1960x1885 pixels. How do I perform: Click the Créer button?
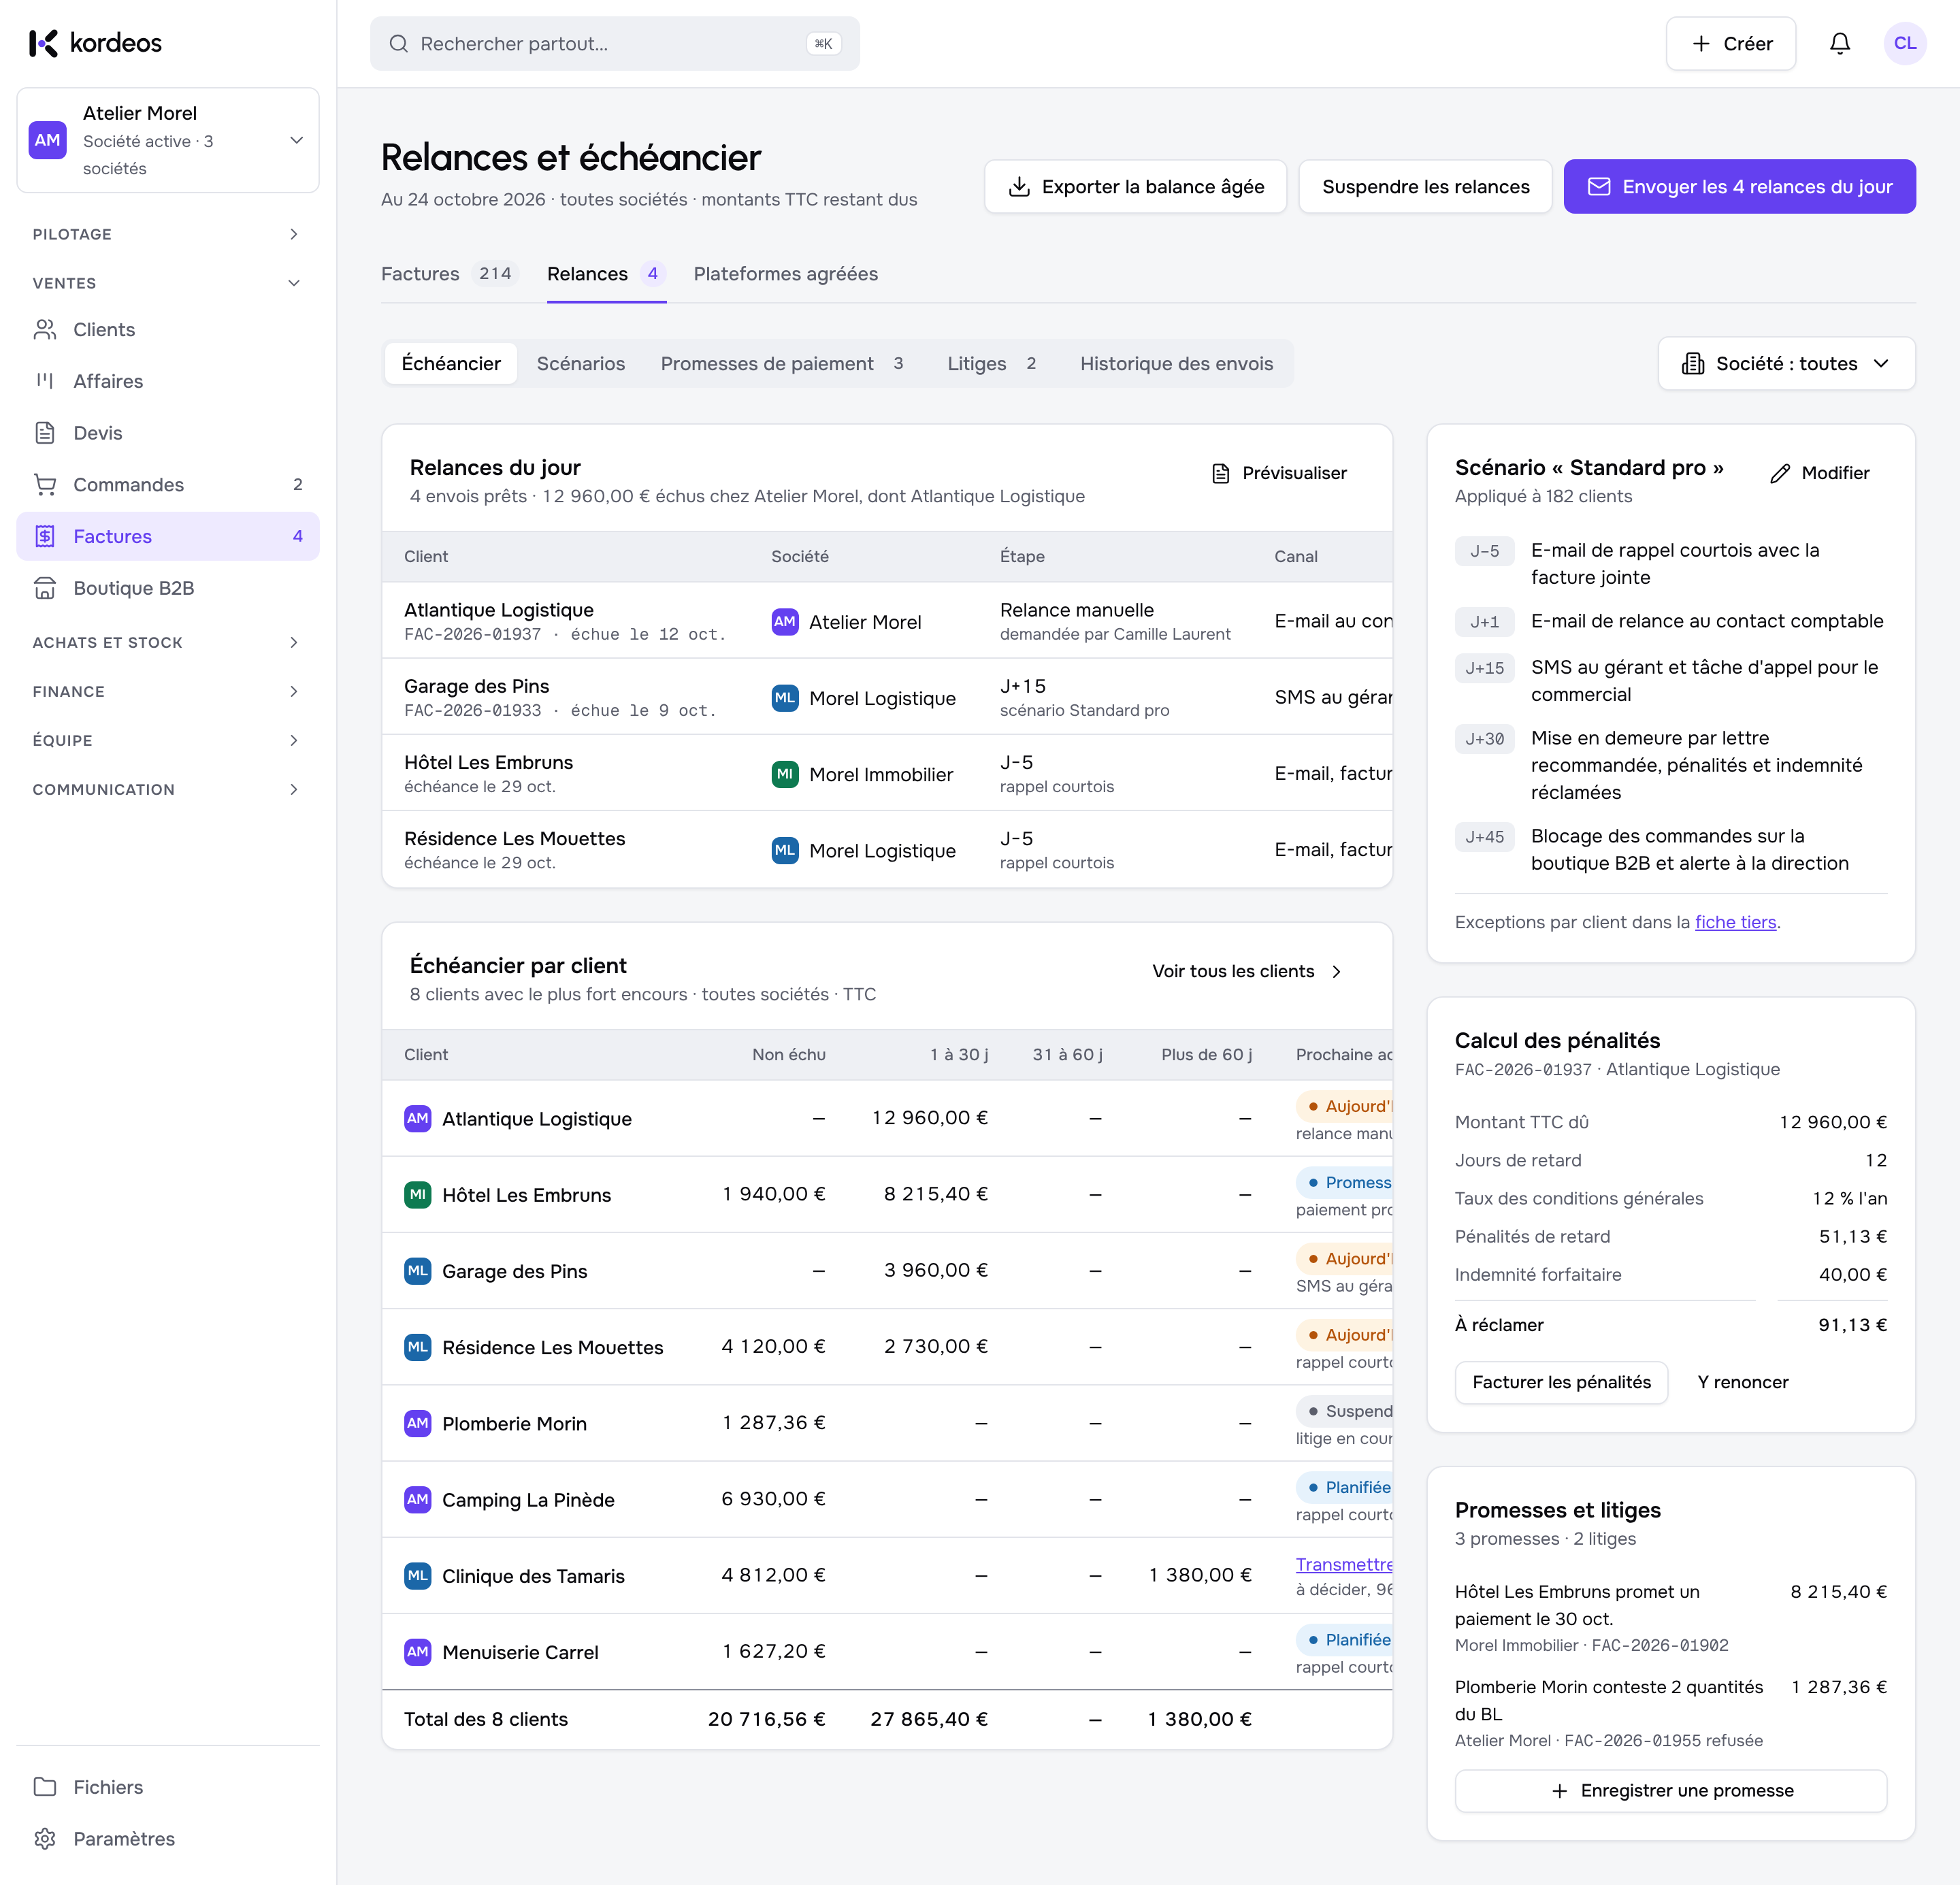pos(1730,43)
